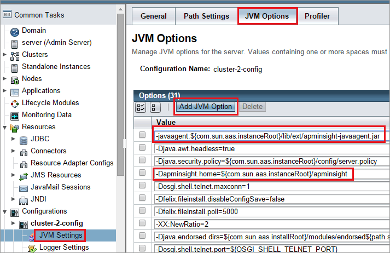Expand the JMS Resources node
Image resolution: width=390 pixels, height=253 pixels.
pyautogui.click(x=14, y=175)
